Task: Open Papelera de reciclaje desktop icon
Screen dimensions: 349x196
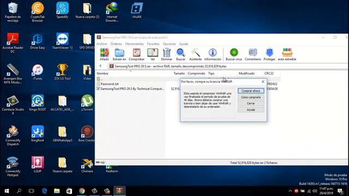Action: coord(13,12)
